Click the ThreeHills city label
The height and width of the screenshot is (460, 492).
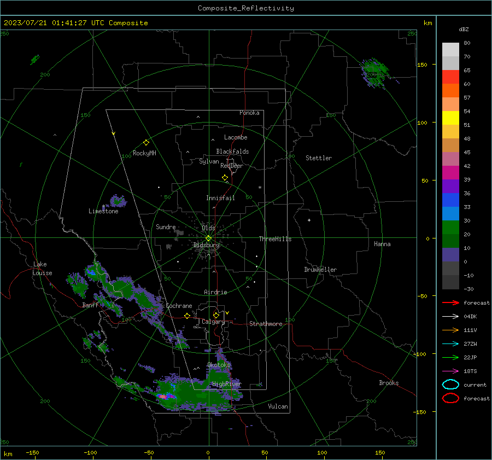pyautogui.click(x=275, y=239)
